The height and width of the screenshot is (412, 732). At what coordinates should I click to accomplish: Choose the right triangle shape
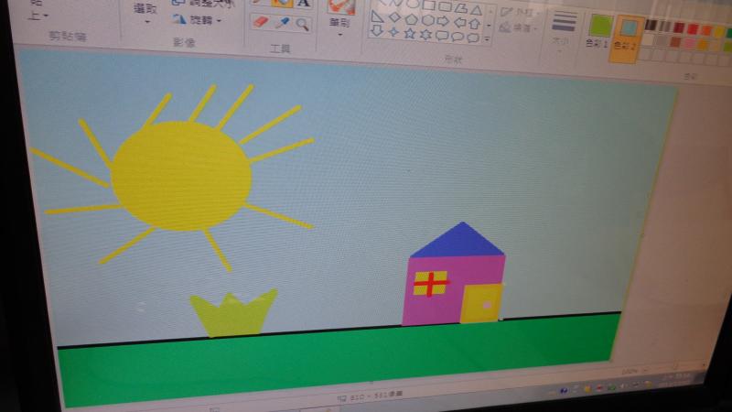click(x=377, y=17)
